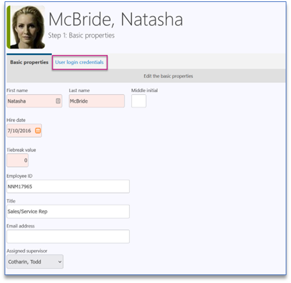The height and width of the screenshot is (283, 291).
Task: Click the empty Email address field
Action: (x=68, y=237)
